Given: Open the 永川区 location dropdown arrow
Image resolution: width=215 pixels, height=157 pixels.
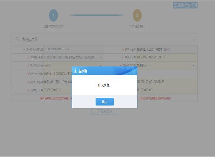Looking at the screenshot, I should (101, 66).
